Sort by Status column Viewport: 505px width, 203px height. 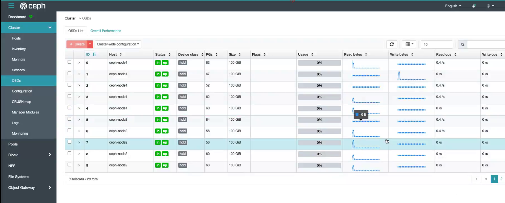coord(169,55)
